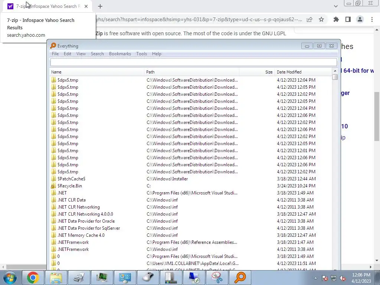380x285 pixels.
Task: Open the fax/printer taskbar icon
Action: [x=79, y=278]
